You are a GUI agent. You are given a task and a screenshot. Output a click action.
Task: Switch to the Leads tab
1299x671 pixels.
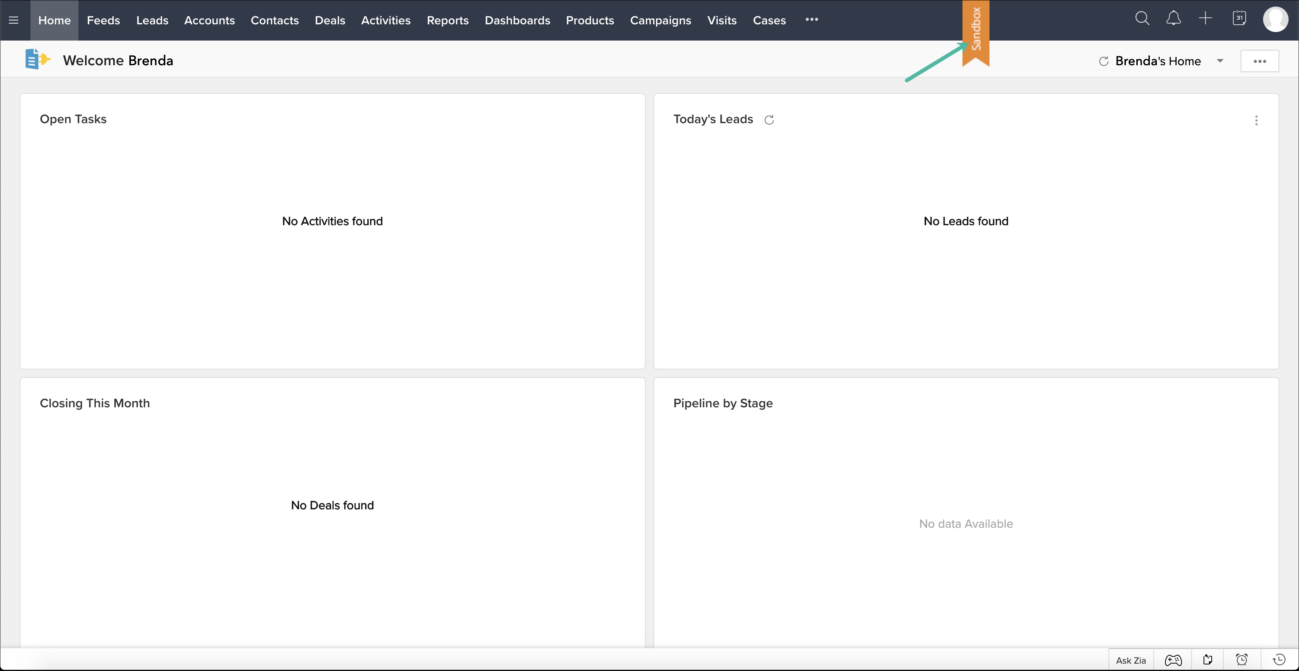152,20
